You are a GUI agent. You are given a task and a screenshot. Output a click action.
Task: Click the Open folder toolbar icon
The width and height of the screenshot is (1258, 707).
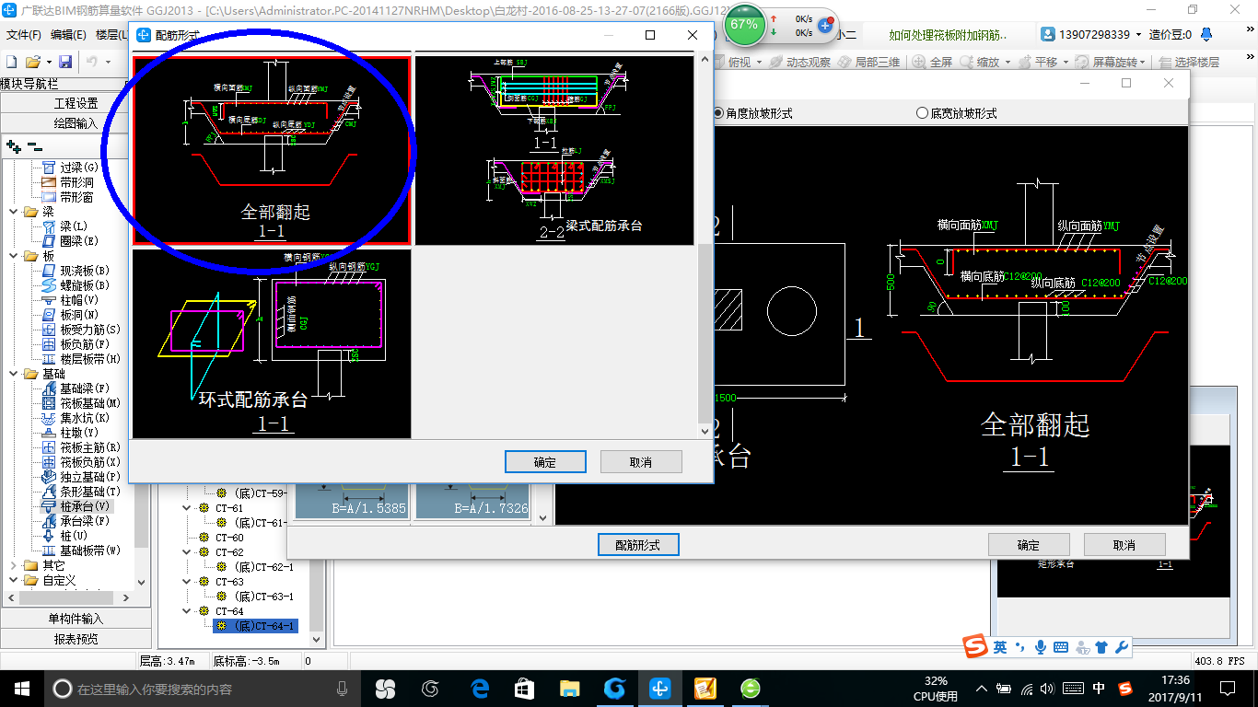click(32, 62)
